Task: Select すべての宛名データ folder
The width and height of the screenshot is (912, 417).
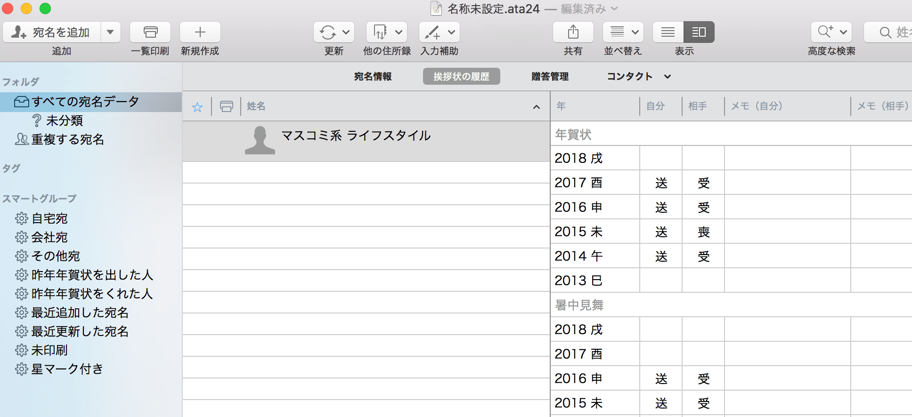Action: [91, 102]
